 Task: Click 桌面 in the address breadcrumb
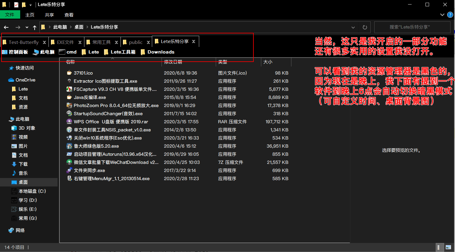pyautogui.click(x=79, y=27)
